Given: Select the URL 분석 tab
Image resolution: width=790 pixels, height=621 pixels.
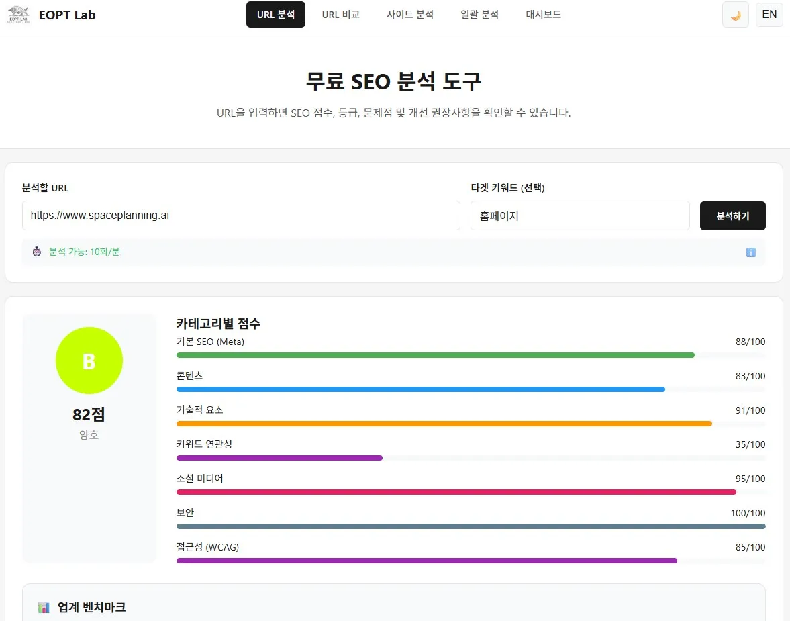Looking at the screenshot, I should click(x=275, y=14).
